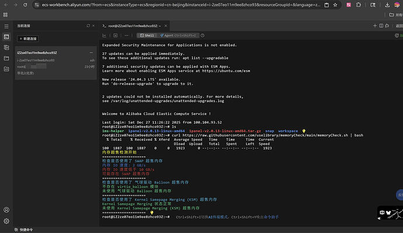The width and height of the screenshot is (403, 233).
Task: Open the user account icon in sidebar
Action: click(x=6, y=210)
